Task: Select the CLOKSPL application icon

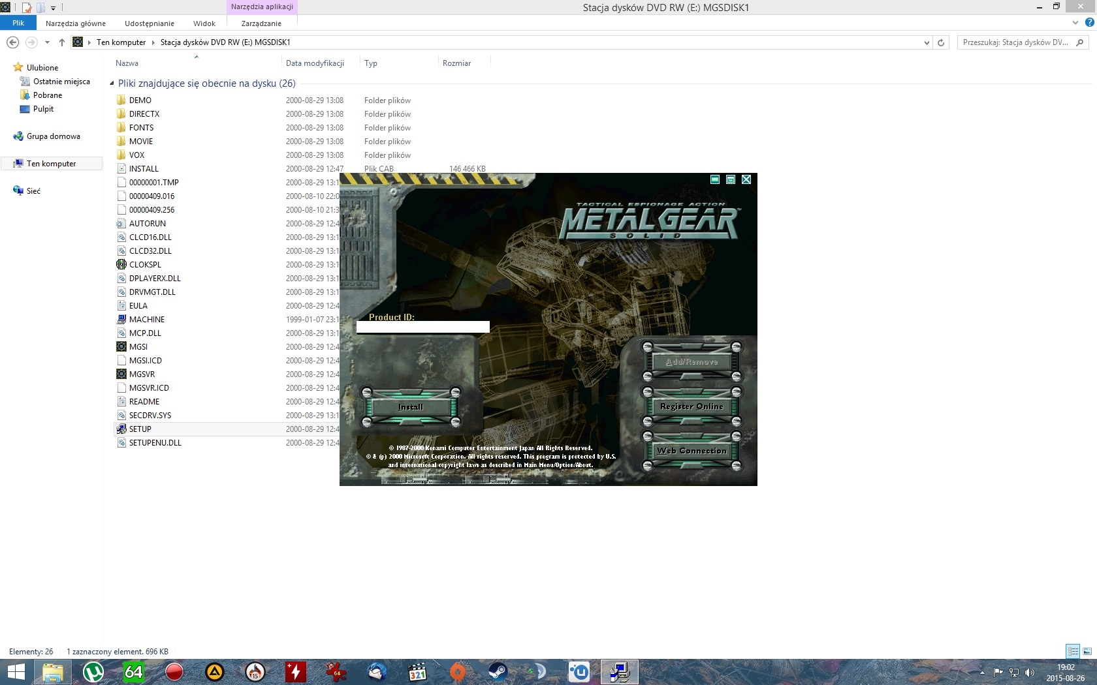Action: pyautogui.click(x=121, y=265)
